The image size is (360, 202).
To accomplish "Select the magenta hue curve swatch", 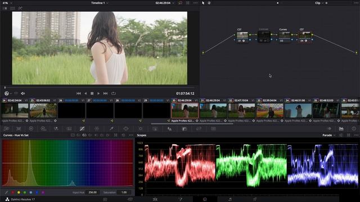I will 43,192.
